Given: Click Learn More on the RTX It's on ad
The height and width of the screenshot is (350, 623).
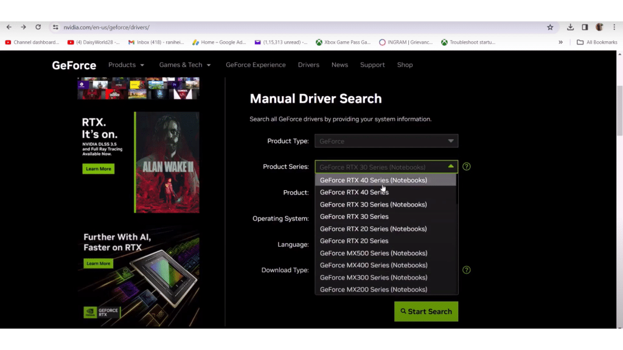Looking at the screenshot, I should (x=98, y=169).
